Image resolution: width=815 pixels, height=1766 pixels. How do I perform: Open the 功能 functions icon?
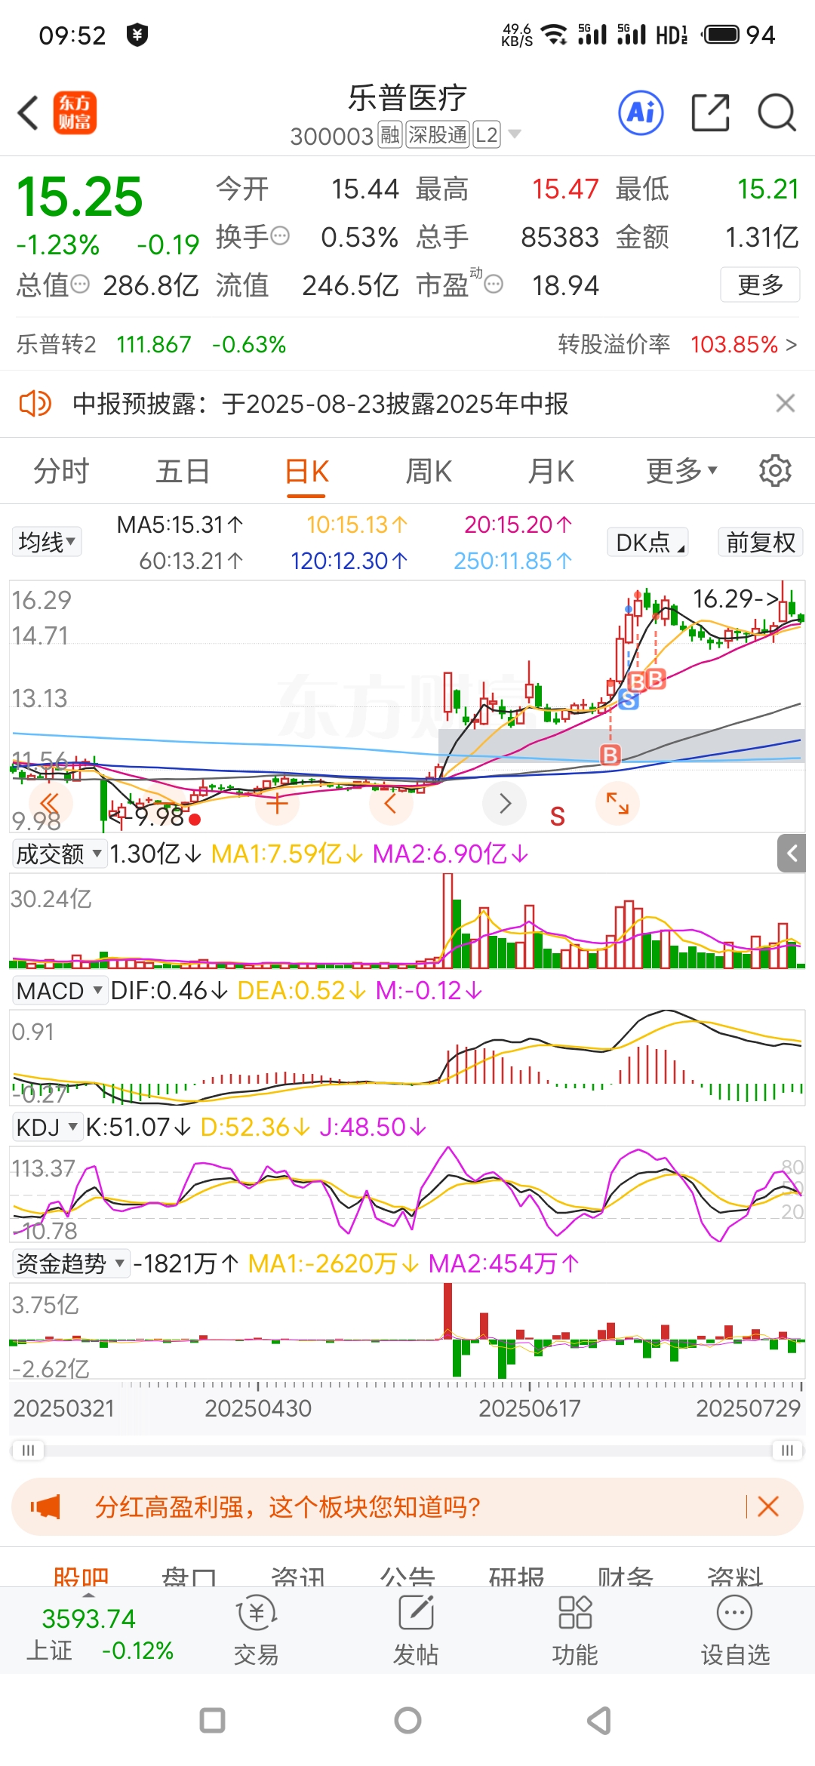click(x=575, y=1631)
